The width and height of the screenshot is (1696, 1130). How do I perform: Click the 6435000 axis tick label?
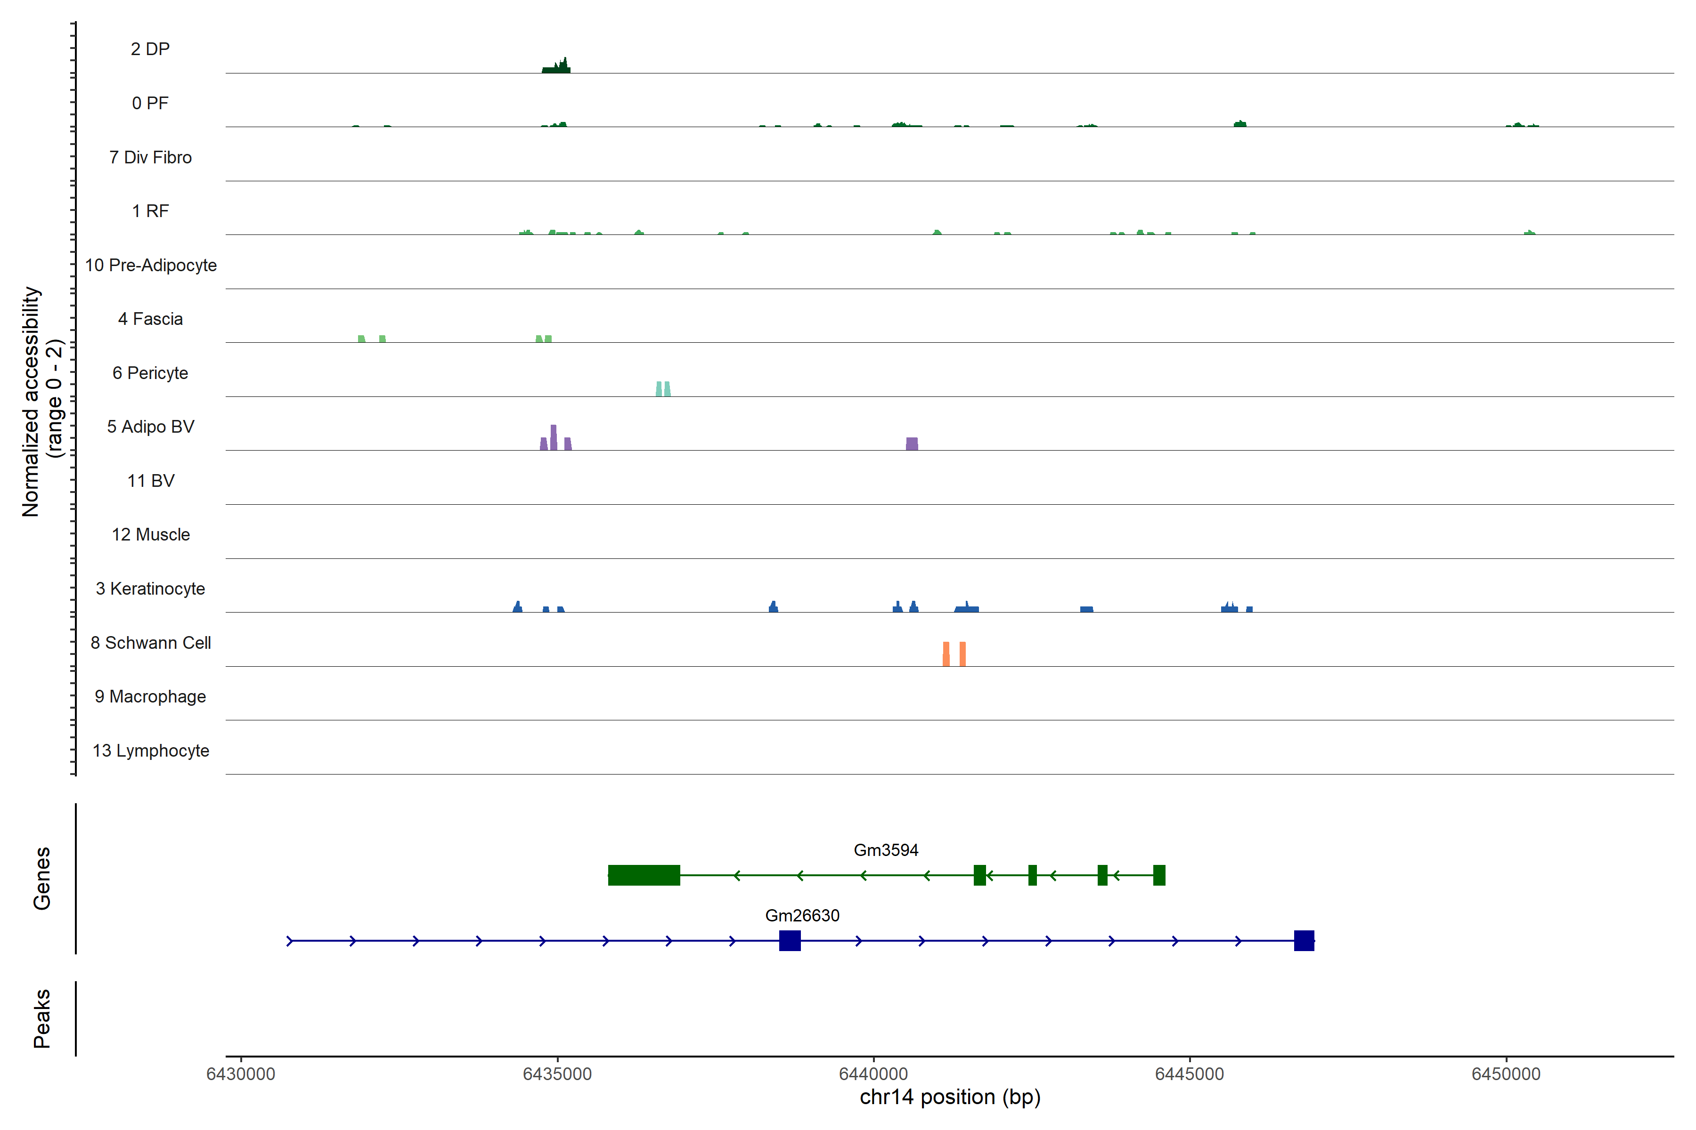pos(557,1074)
